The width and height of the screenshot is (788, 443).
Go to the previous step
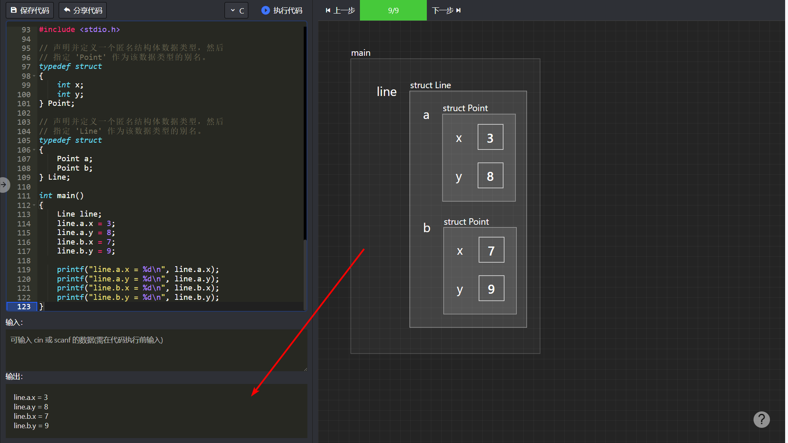pos(340,10)
